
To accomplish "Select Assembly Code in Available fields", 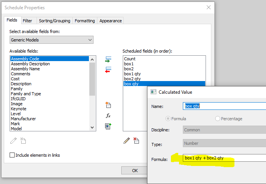I will pyautogui.click(x=50, y=59).
